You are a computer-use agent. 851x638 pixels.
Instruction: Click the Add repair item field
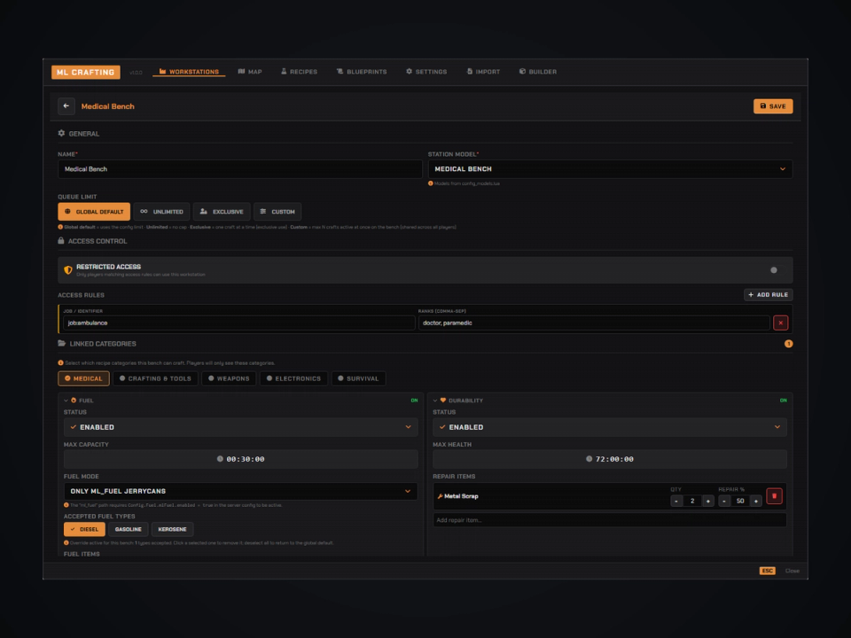click(x=610, y=520)
